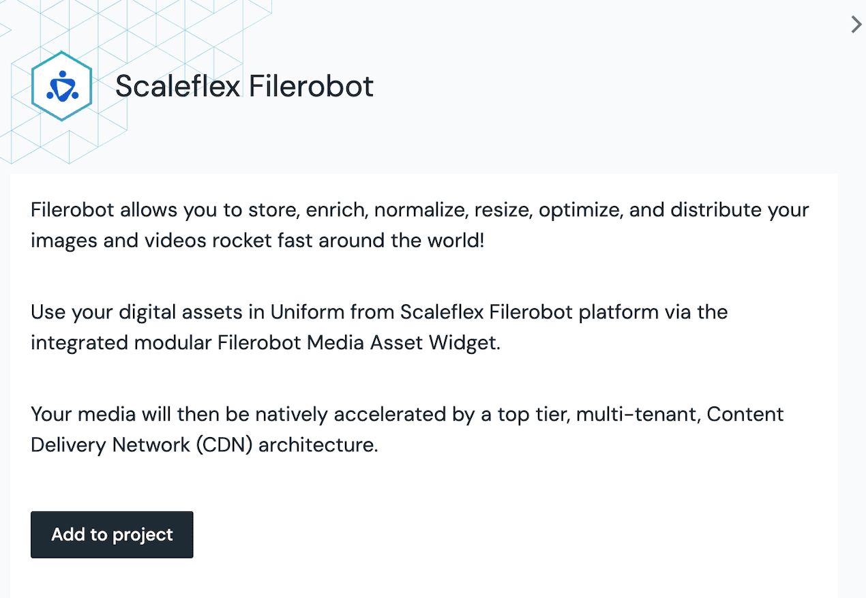Click the line starting "integrated modular Filerobot Media"
This screenshot has width=866, height=598.
coord(265,342)
